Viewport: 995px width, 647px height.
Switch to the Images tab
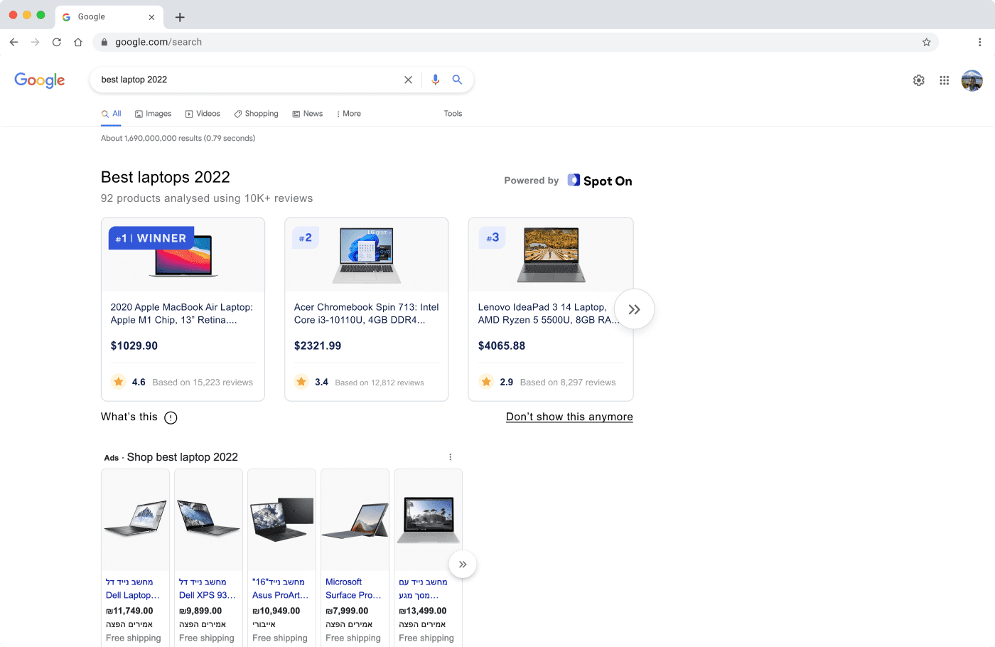(154, 114)
